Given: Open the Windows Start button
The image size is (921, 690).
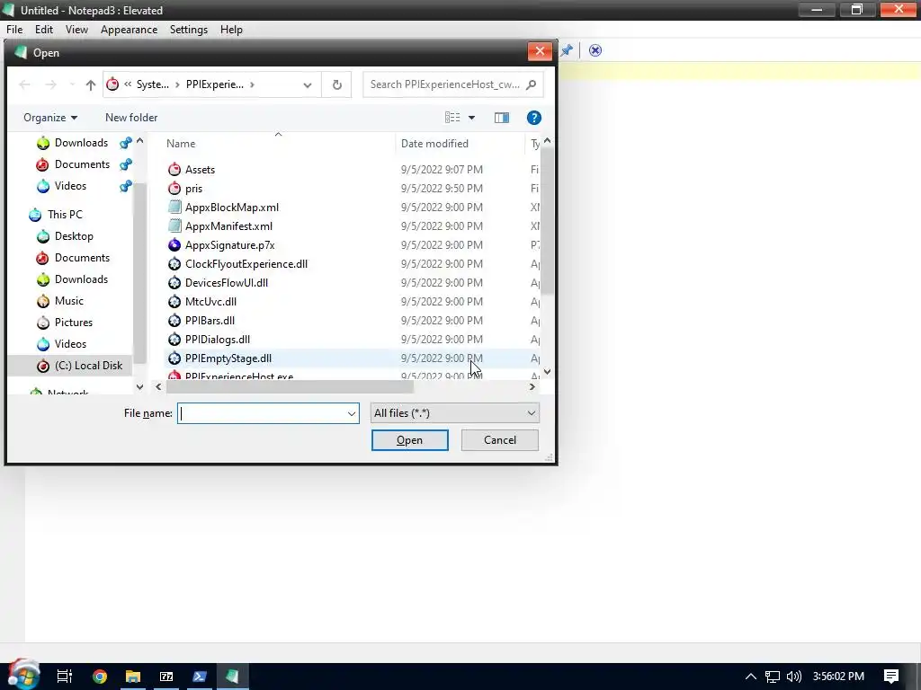Looking at the screenshot, I should point(23,676).
